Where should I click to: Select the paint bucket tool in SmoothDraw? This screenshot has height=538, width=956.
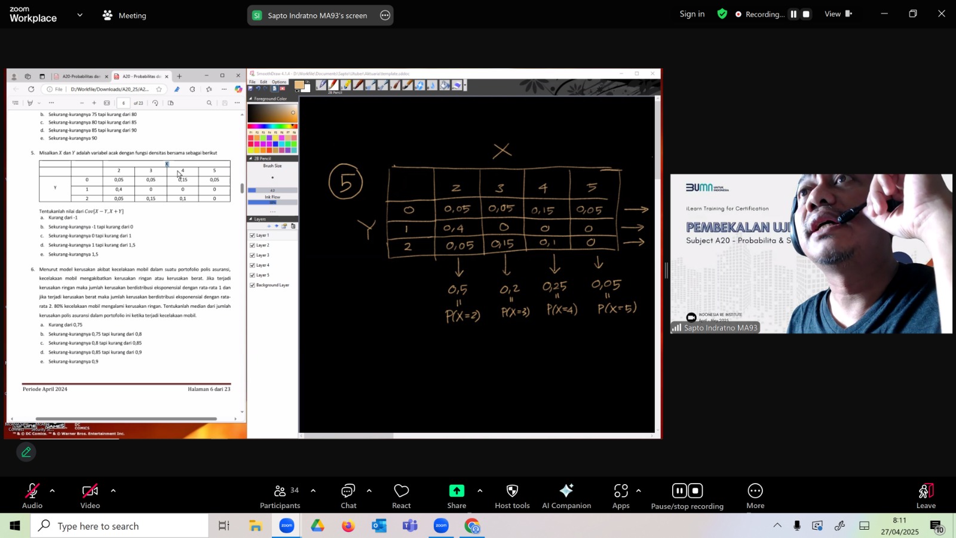pos(445,85)
